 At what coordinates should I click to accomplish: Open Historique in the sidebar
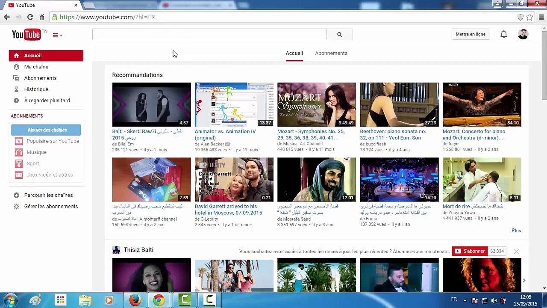pos(36,89)
